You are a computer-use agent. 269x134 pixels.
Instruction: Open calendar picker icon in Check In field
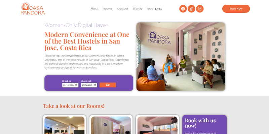point(76,85)
